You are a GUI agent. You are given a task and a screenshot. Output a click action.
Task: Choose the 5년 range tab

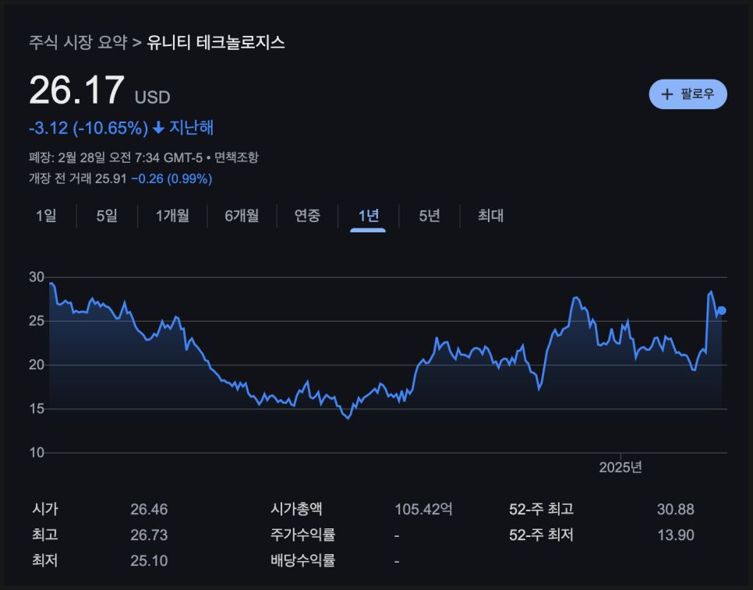pos(430,216)
